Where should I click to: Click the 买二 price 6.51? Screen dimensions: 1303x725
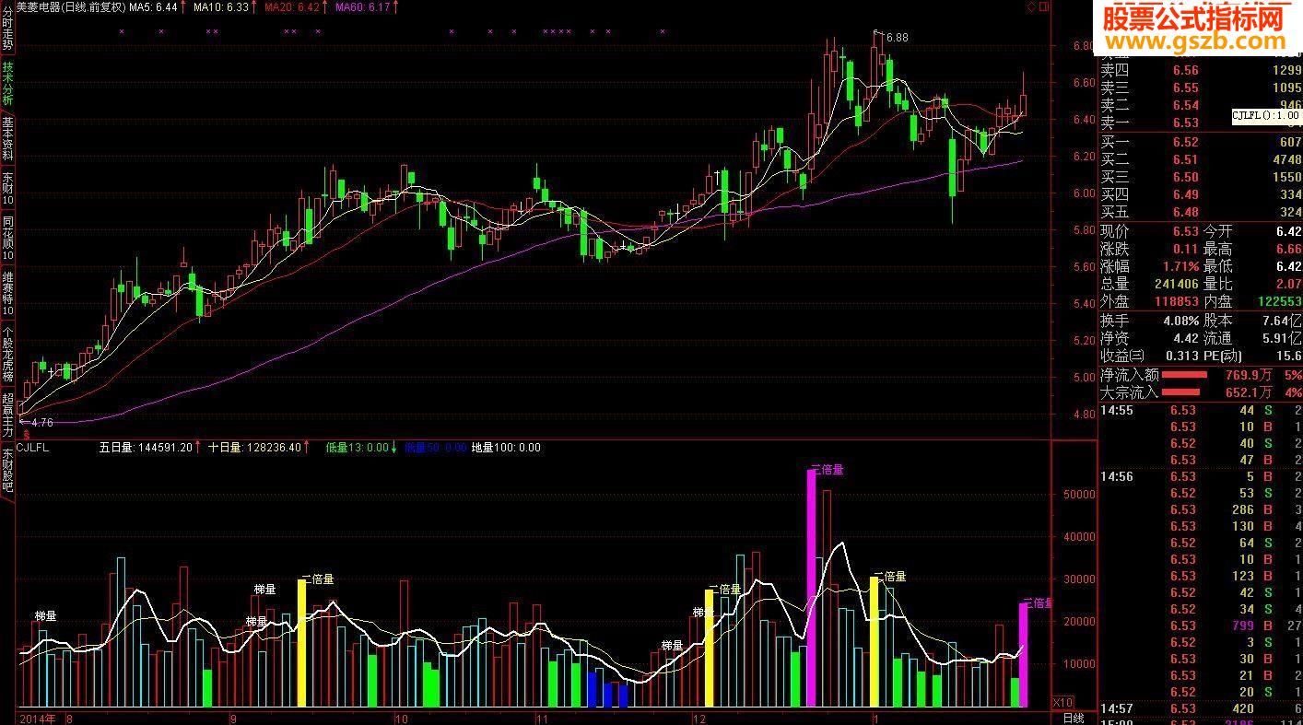pos(1185,159)
